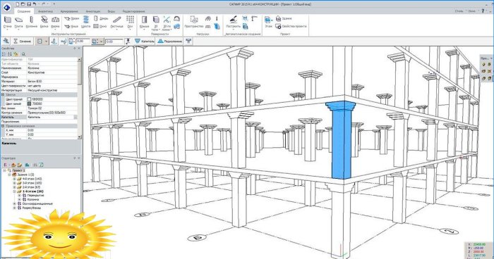Choose the Ниша (niche) tool
The width and height of the screenshot is (494, 259).
click(x=71, y=27)
